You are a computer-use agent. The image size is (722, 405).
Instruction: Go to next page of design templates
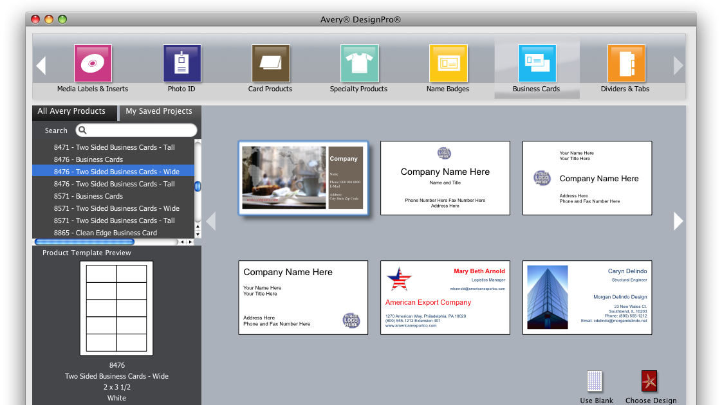coord(678,221)
